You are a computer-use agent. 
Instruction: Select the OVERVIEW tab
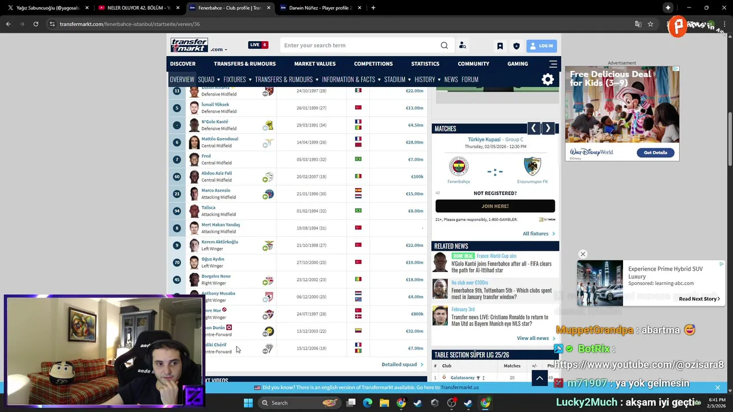182,80
